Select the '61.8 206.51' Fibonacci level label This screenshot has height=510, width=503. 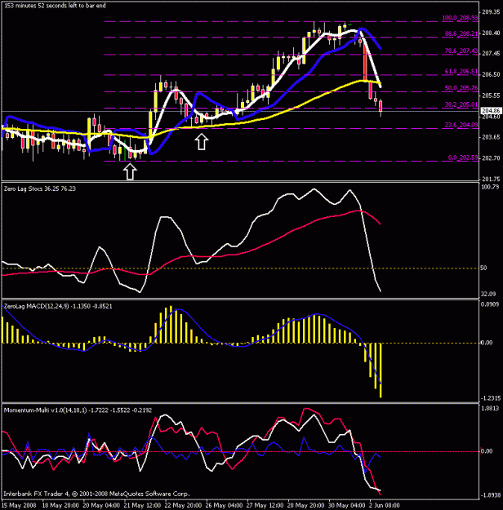coord(461,71)
